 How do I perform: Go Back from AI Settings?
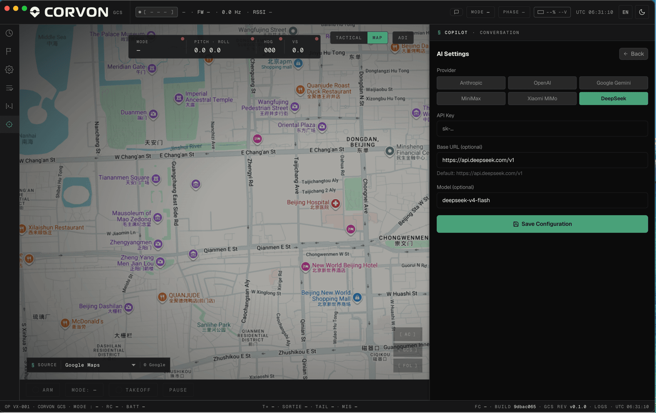point(633,54)
